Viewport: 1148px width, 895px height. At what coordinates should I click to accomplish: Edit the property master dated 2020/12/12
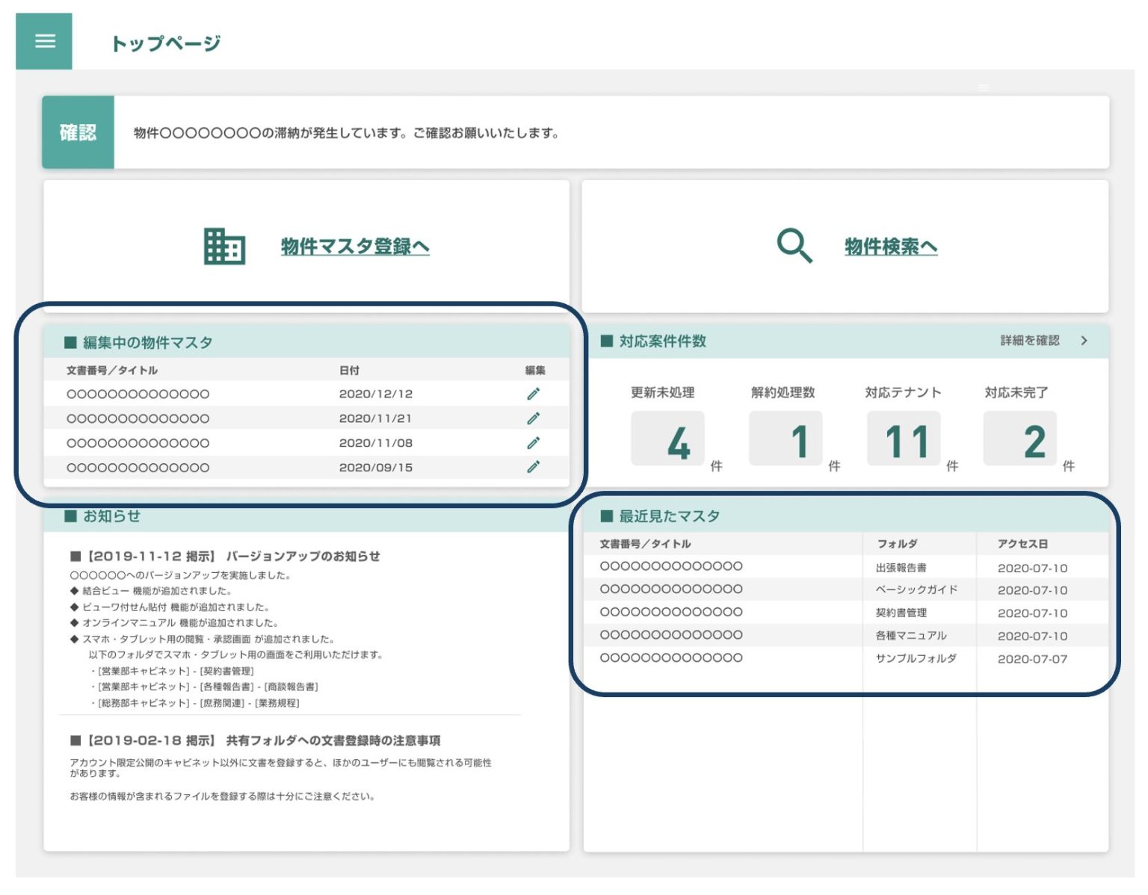pos(533,393)
